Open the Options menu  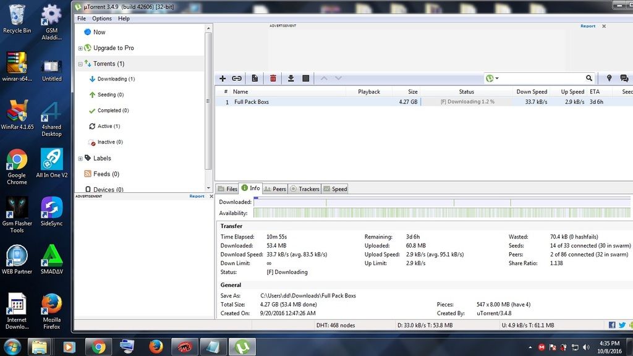tap(102, 19)
